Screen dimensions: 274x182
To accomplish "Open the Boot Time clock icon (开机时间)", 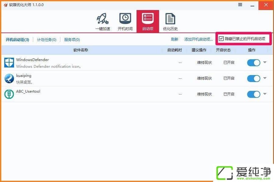I will pos(125,19).
